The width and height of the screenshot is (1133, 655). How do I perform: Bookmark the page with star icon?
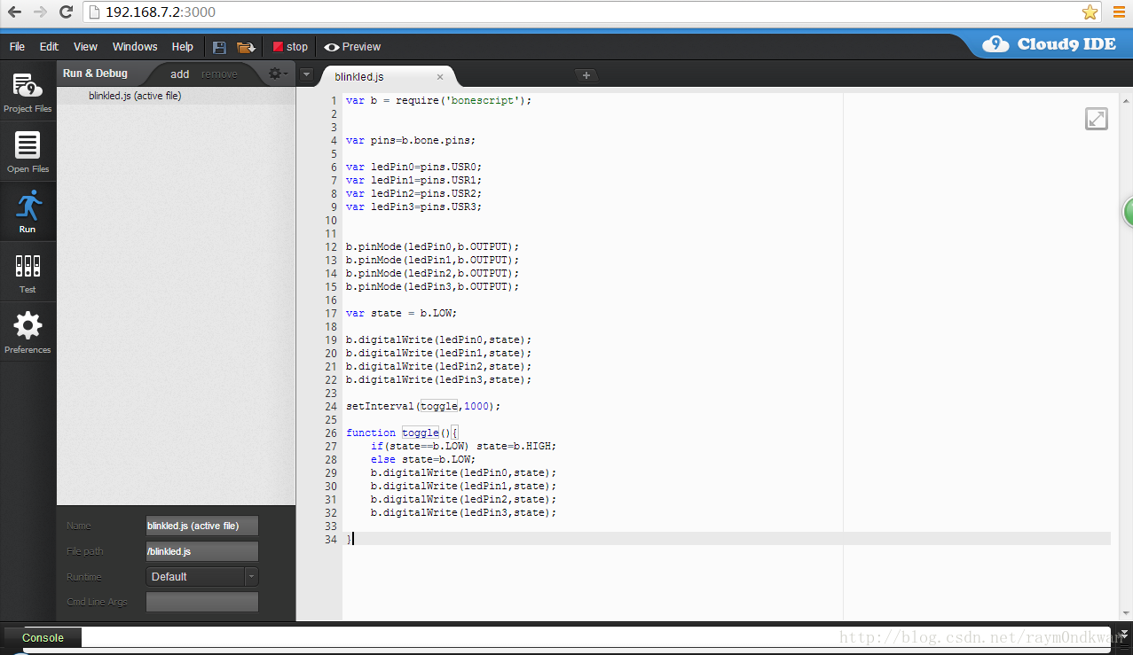tap(1090, 12)
